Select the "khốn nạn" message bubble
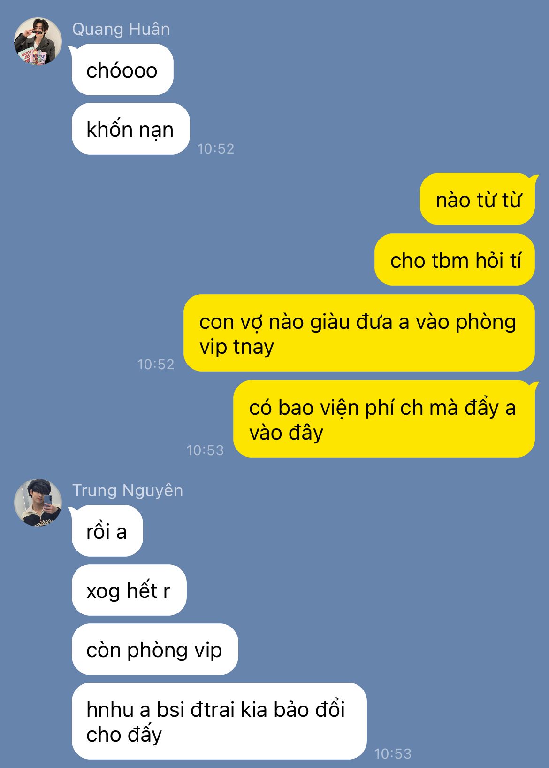 (130, 129)
